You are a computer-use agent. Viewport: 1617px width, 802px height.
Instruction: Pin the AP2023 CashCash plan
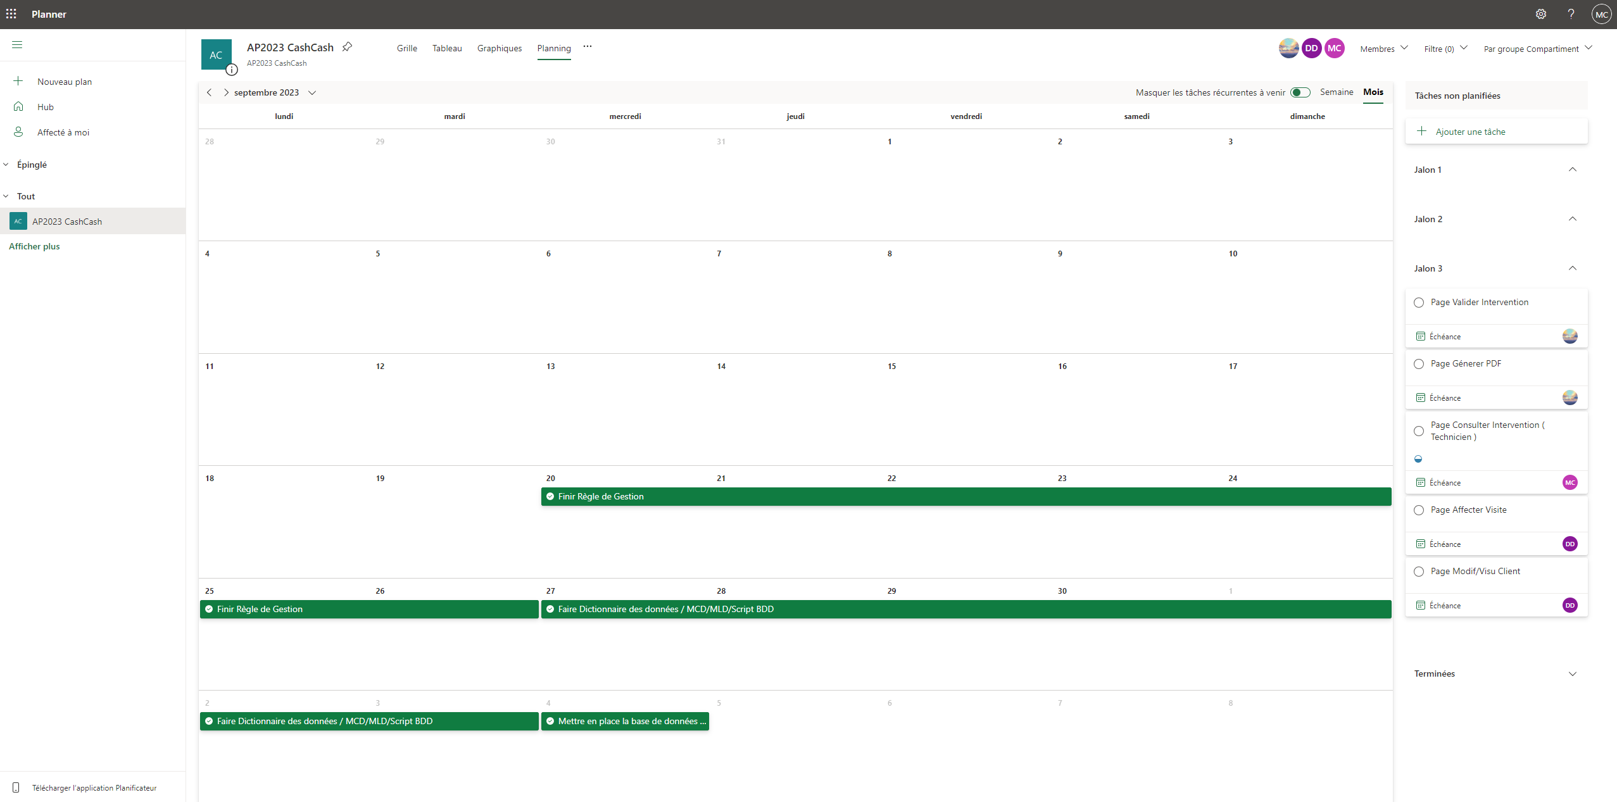[x=347, y=47]
